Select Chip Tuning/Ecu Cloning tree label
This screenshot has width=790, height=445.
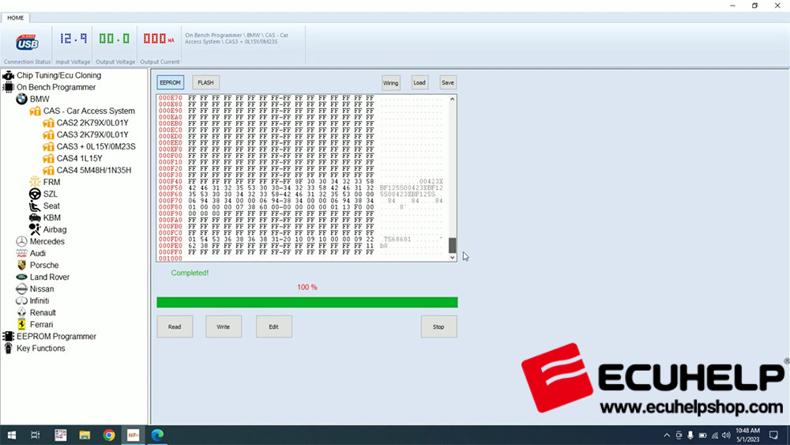tap(59, 76)
